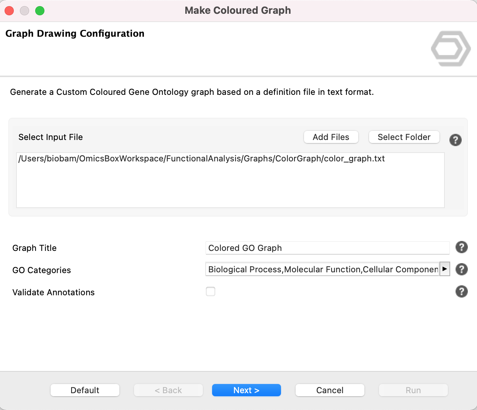Viewport: 477px width, 410px height.
Task: Click the Validate Annotations help icon
Action: (x=461, y=292)
